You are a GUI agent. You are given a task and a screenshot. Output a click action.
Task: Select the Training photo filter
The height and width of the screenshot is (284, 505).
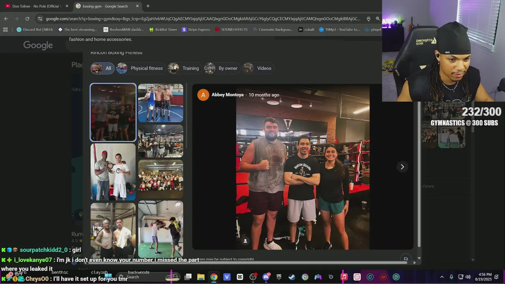click(184, 68)
